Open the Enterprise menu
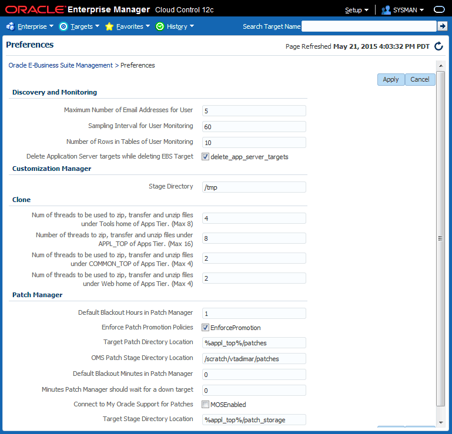This screenshot has width=452, height=434. coord(35,26)
